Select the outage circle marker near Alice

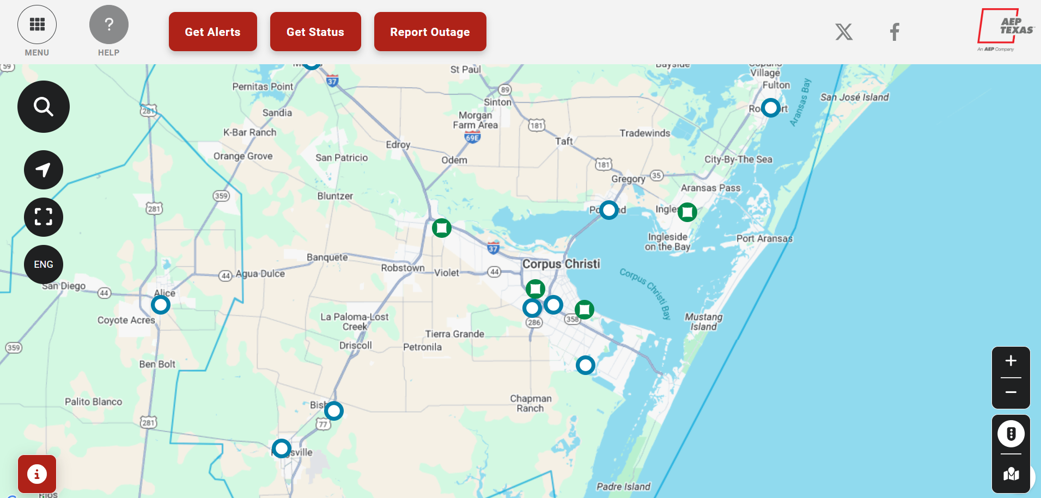pos(161,305)
